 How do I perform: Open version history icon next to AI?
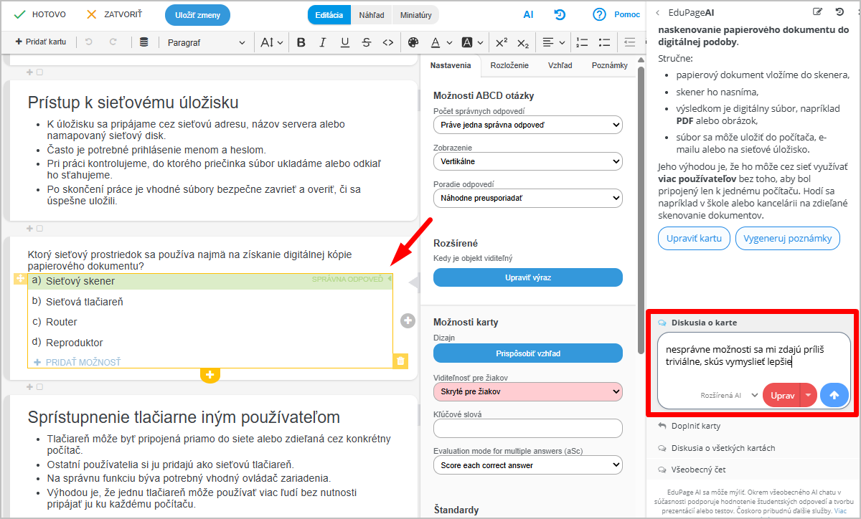pyautogui.click(x=560, y=14)
